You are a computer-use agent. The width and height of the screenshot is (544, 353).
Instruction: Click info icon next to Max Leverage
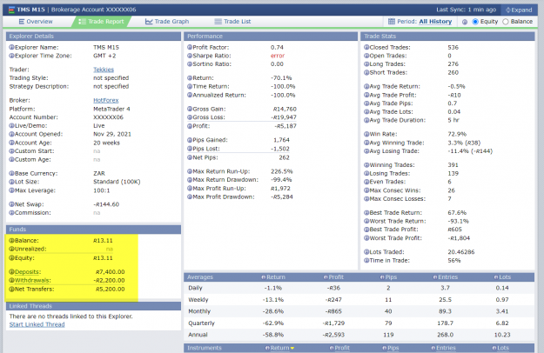[x=12, y=190]
